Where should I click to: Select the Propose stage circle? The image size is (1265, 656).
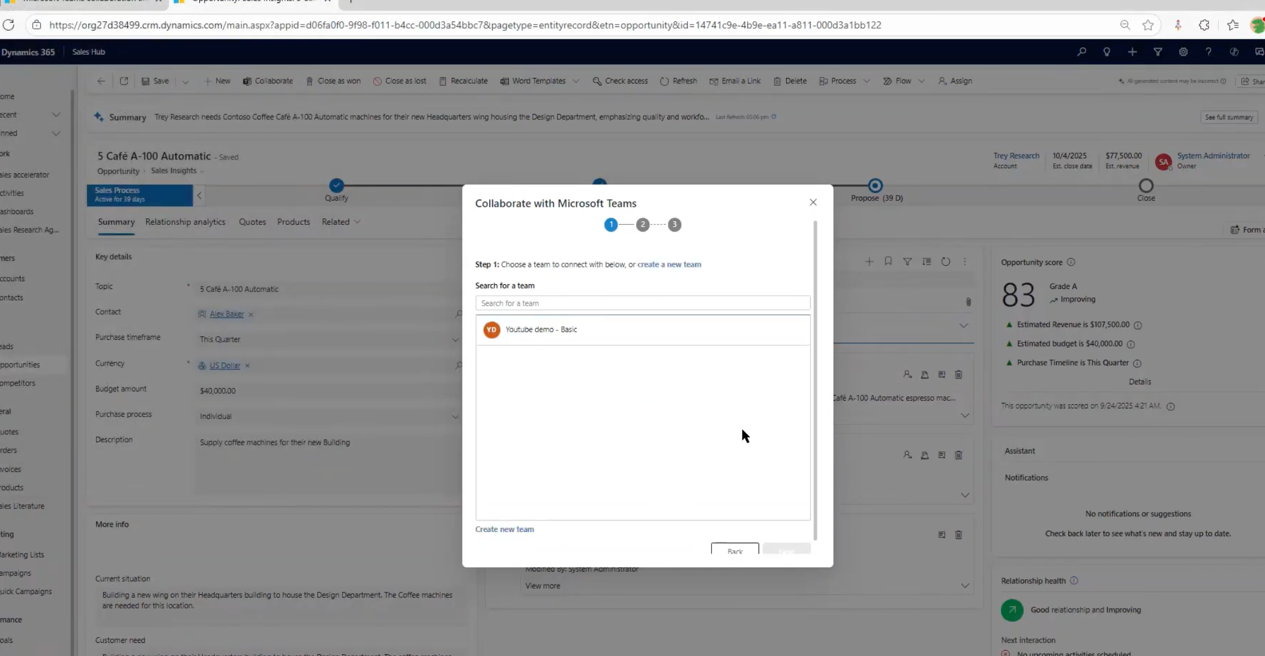point(876,186)
